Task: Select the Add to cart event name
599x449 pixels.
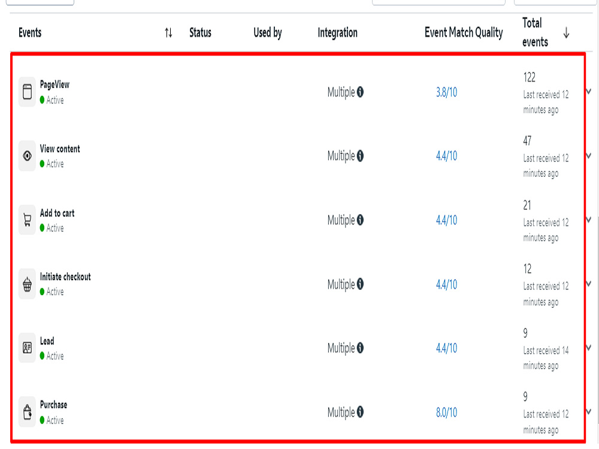Action: pyautogui.click(x=58, y=213)
